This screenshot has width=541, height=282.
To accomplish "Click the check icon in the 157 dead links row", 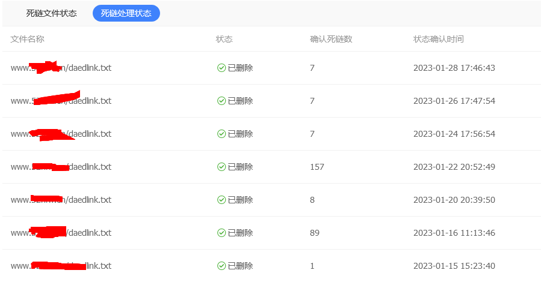I will [x=221, y=167].
